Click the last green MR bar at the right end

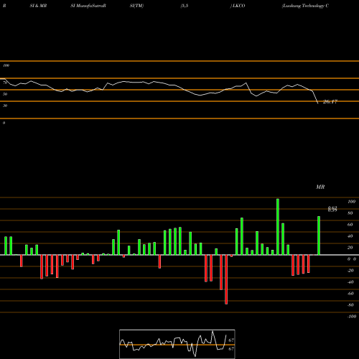pos(319,236)
